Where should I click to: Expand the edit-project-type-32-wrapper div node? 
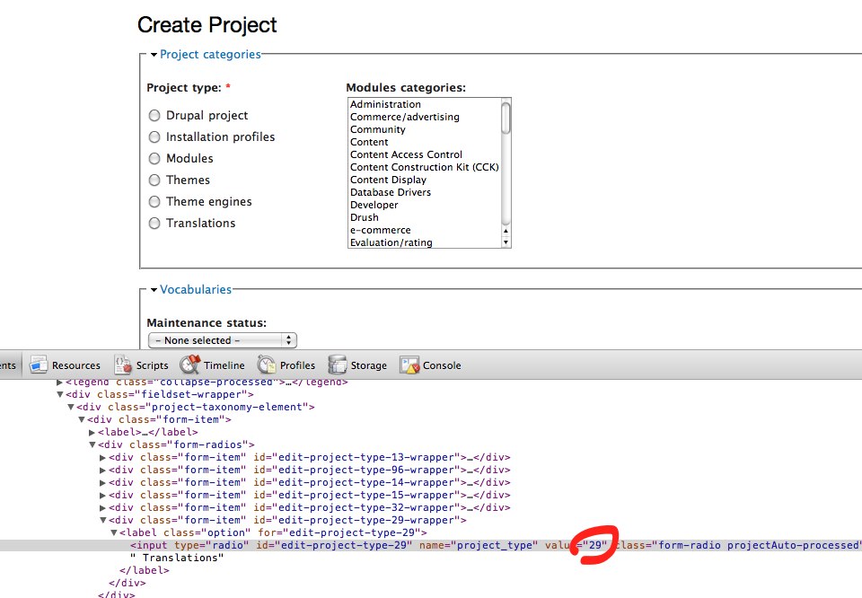click(x=102, y=507)
